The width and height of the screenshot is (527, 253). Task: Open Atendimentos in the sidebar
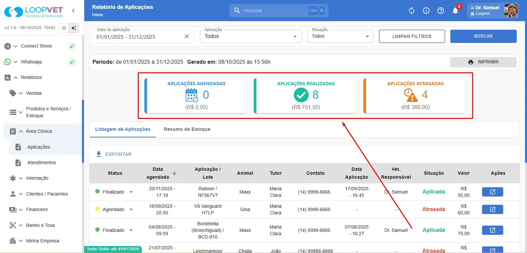pyautogui.click(x=42, y=163)
